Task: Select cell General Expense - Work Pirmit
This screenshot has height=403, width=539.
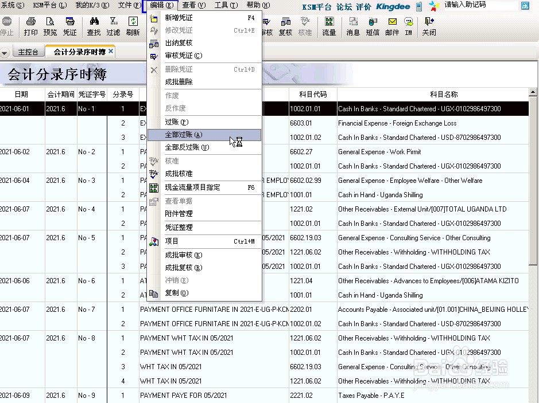Action: click(433, 152)
